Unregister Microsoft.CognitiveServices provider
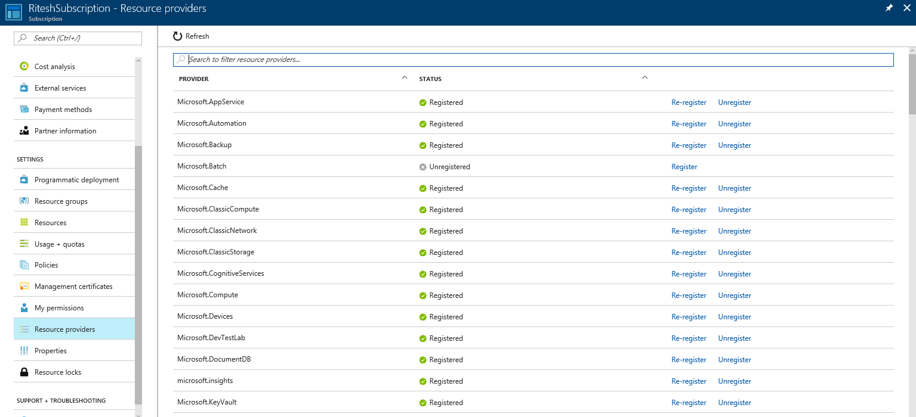The width and height of the screenshot is (916, 417). click(735, 274)
